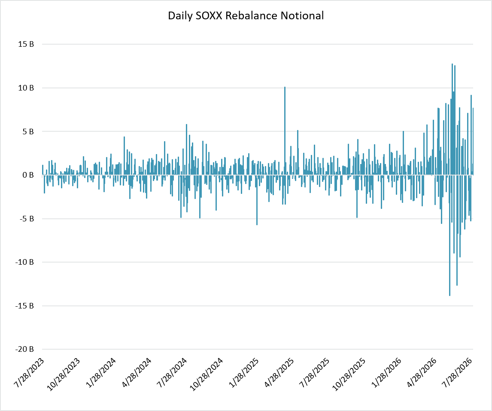This screenshot has width=492, height=411.
Task: Click the '10/28/2023' date axis label
Action: pos(63,375)
